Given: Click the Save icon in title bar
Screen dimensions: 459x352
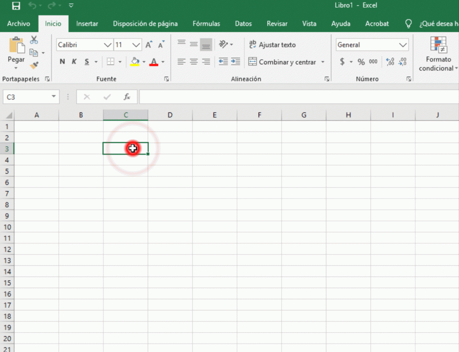Looking at the screenshot, I should point(16,6).
